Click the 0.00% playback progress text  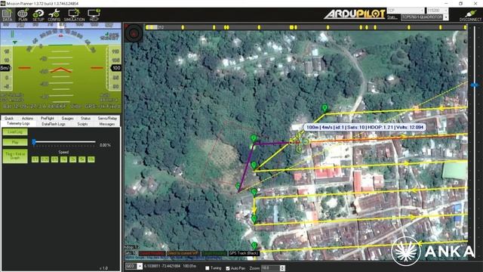106,145
